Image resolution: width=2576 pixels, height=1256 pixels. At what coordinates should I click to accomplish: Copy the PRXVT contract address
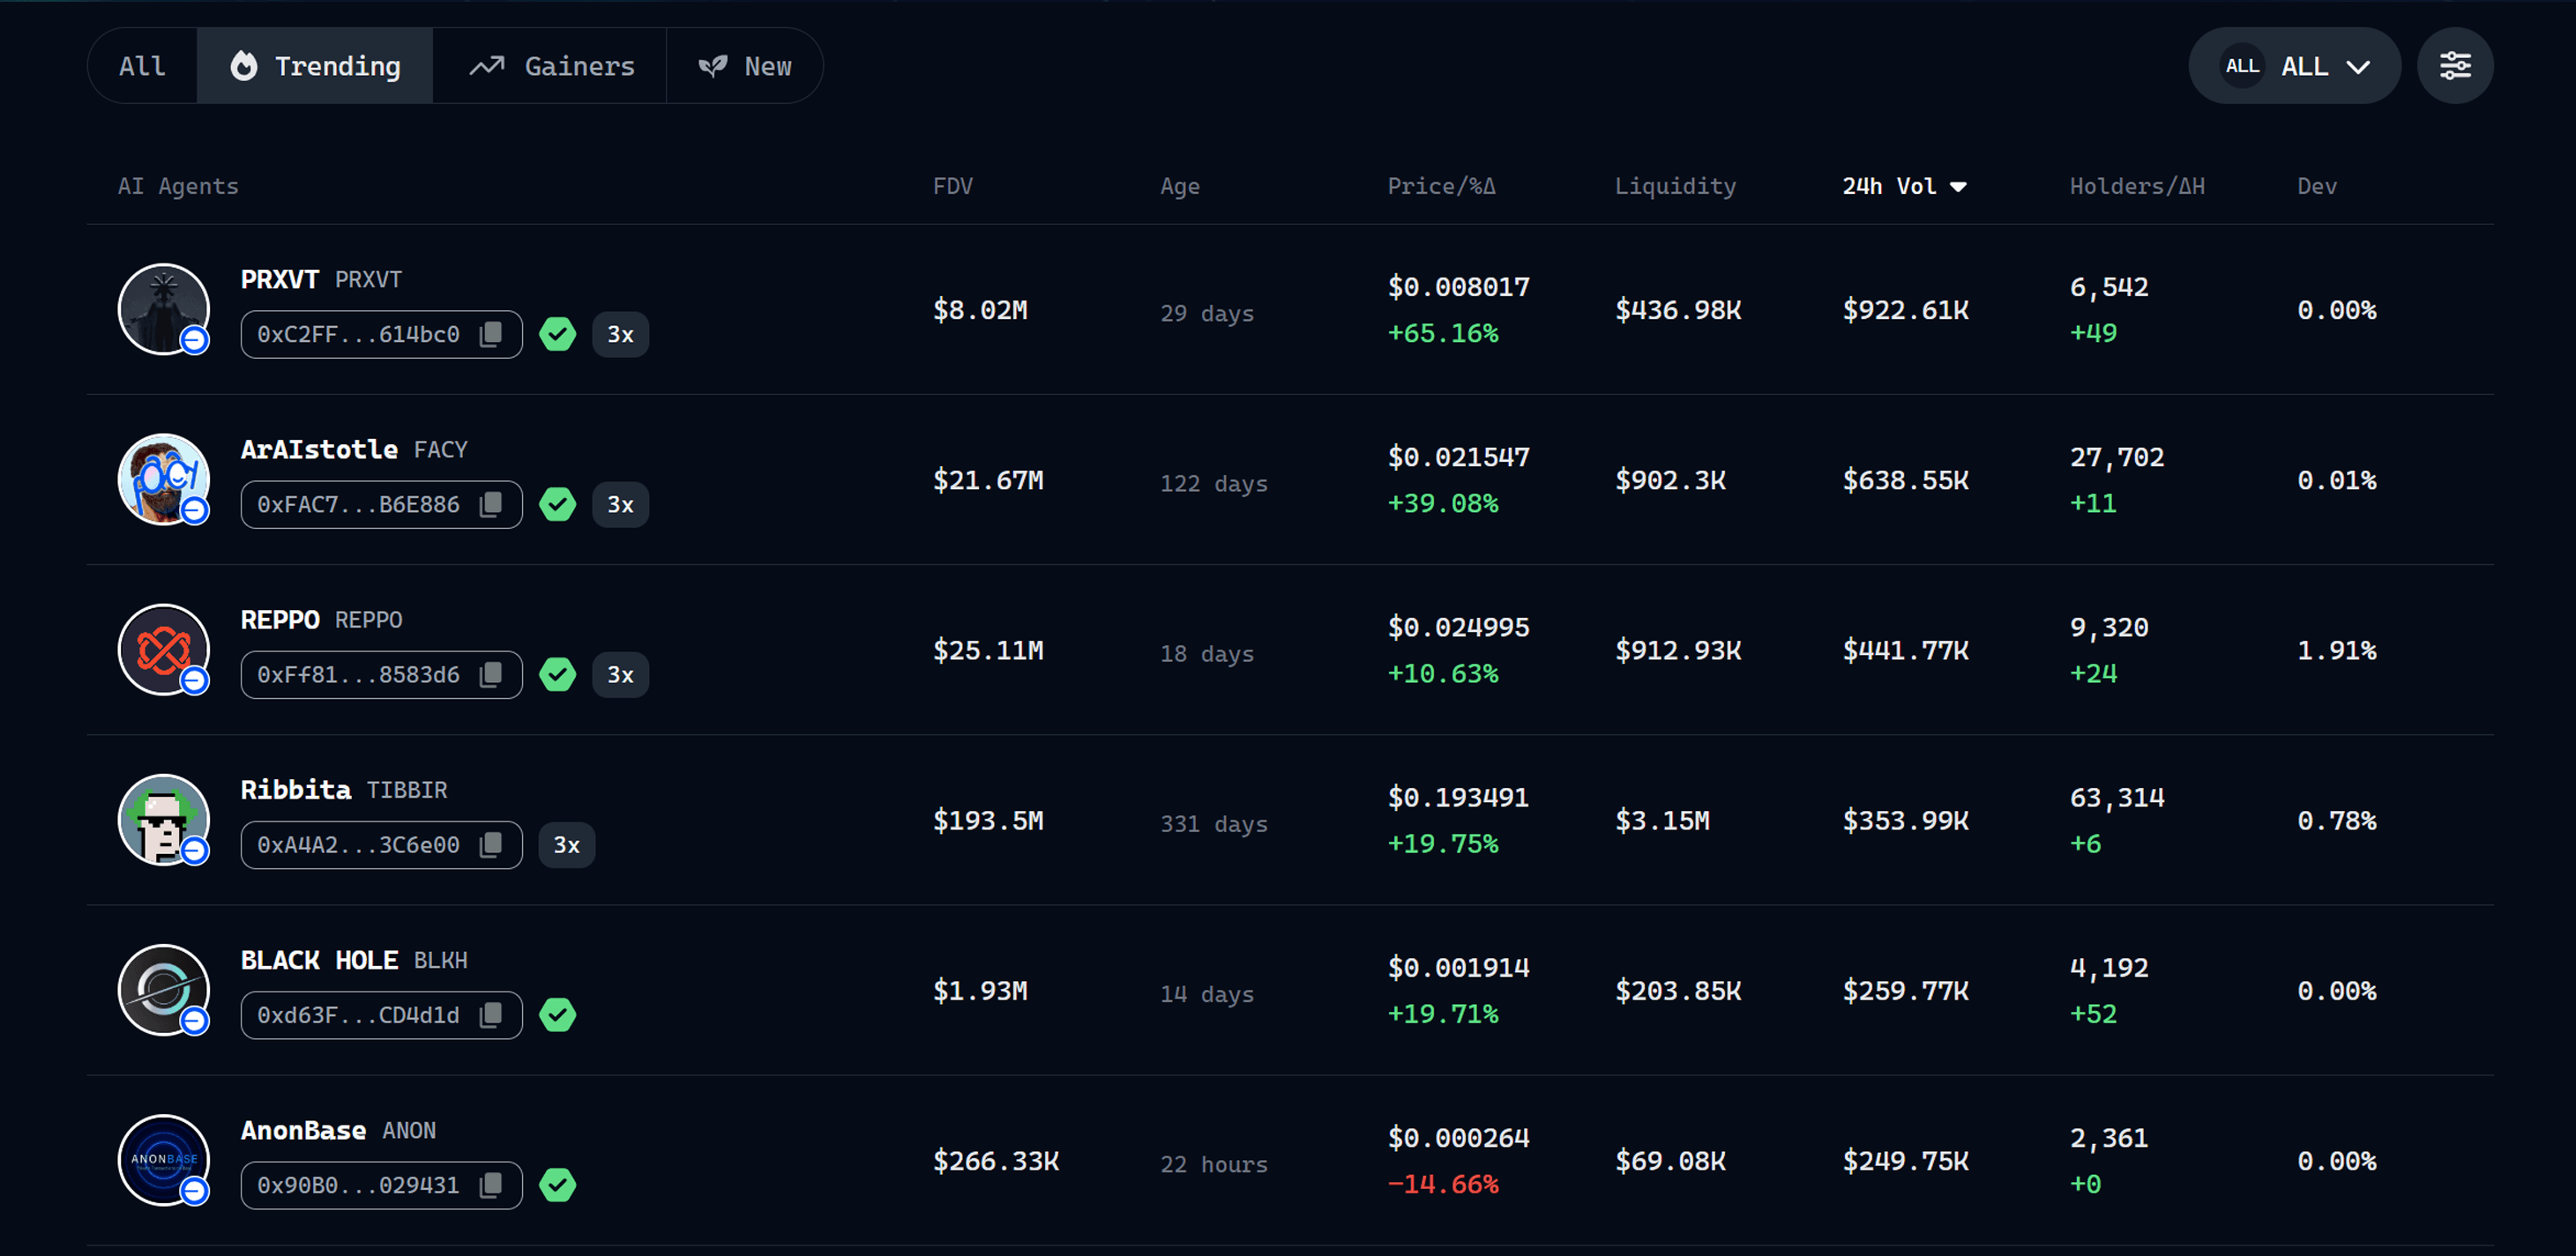point(490,335)
